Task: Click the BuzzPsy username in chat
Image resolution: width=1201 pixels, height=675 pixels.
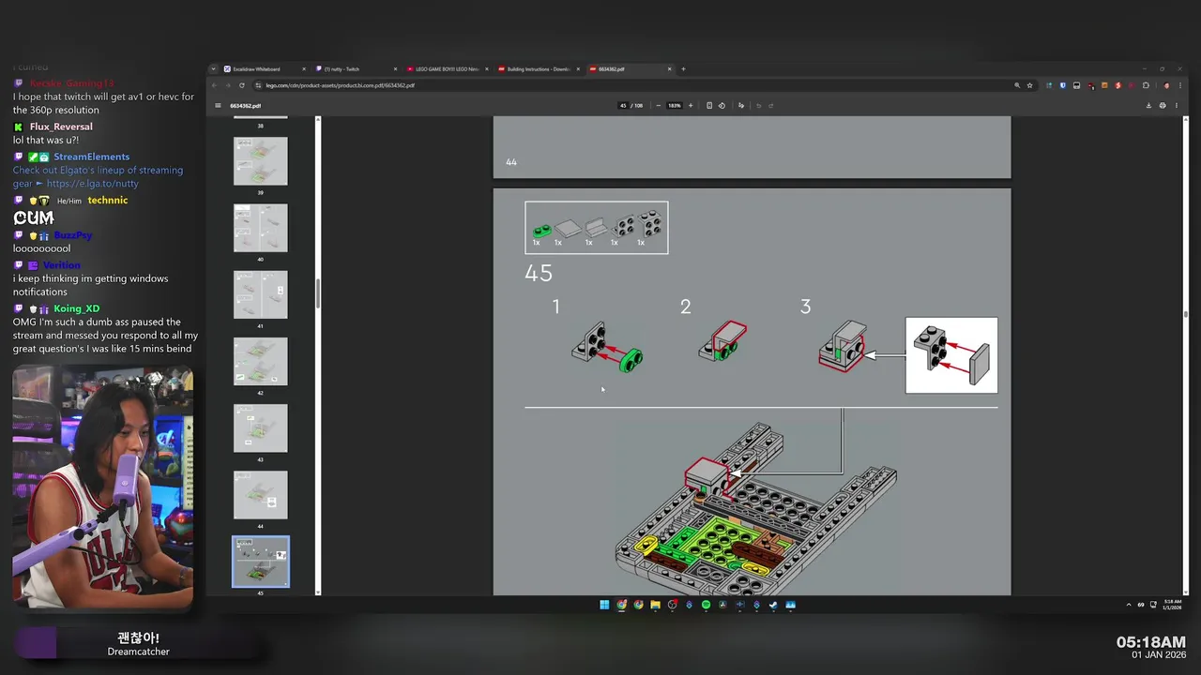Action: [x=73, y=235]
